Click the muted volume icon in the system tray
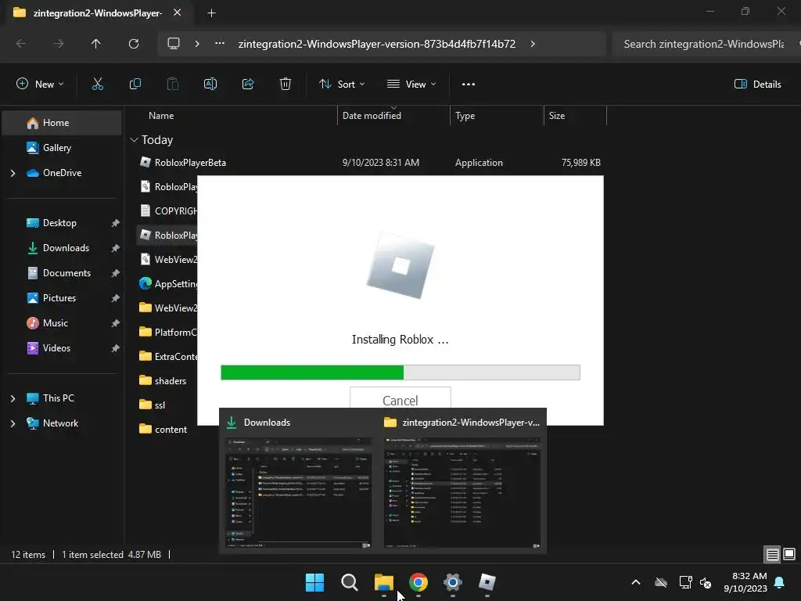 706,582
